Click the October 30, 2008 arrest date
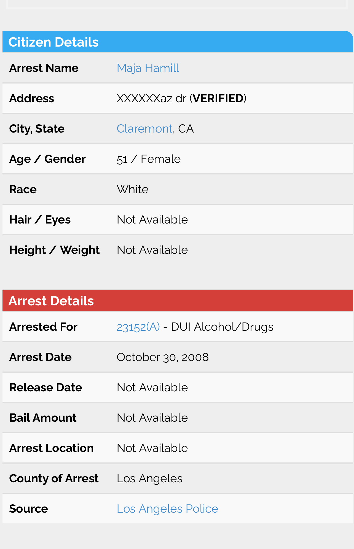This screenshot has width=354, height=549. point(163,357)
